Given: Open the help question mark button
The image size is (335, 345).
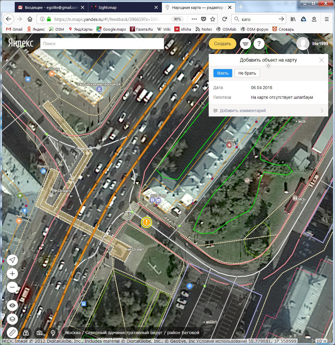Looking at the screenshot, I should coord(259,44).
